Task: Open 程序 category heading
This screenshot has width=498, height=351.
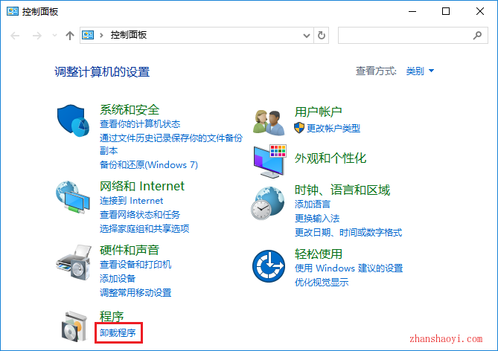Action: pos(112,316)
